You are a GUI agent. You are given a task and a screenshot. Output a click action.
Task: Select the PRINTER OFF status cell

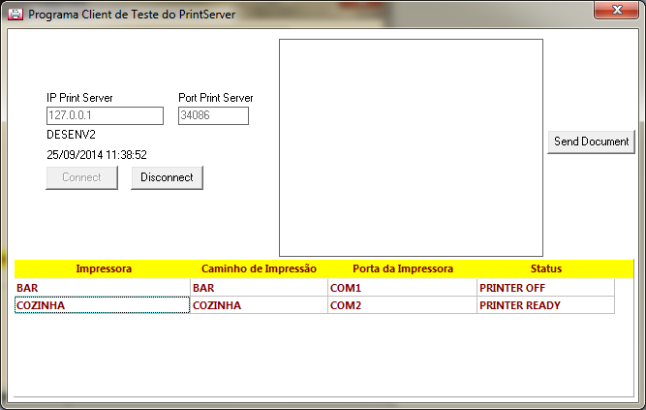point(545,288)
